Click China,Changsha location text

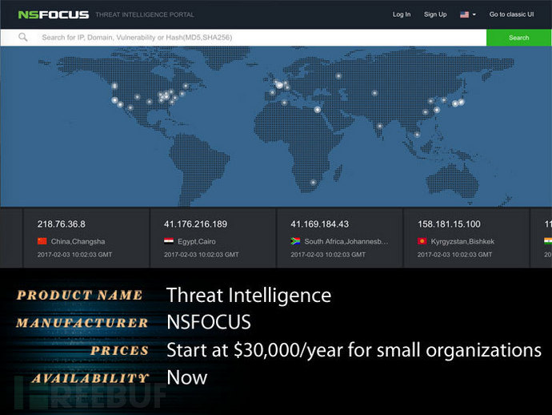point(78,241)
